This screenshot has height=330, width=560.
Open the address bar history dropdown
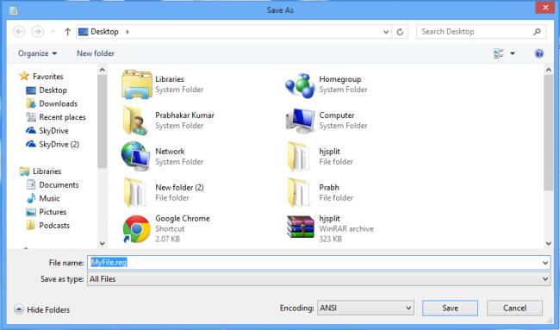click(386, 32)
